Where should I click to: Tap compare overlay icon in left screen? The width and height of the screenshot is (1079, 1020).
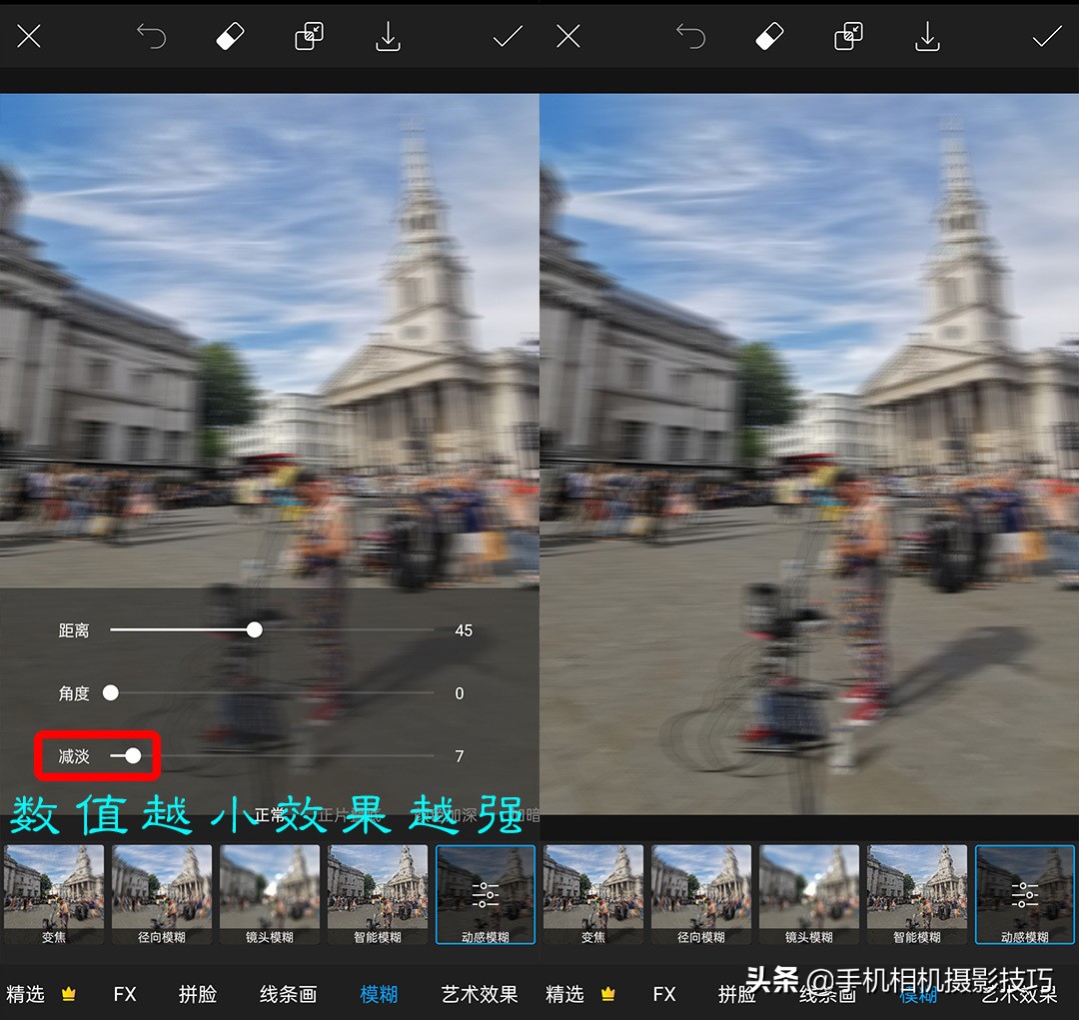[309, 36]
